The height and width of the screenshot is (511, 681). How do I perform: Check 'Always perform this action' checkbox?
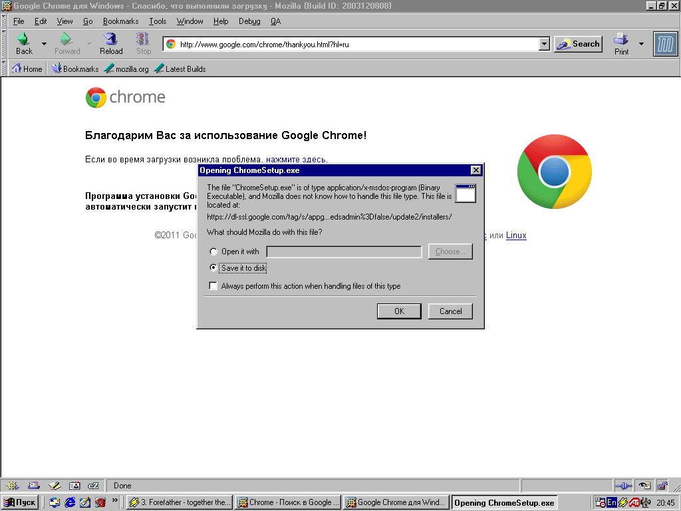pos(213,285)
